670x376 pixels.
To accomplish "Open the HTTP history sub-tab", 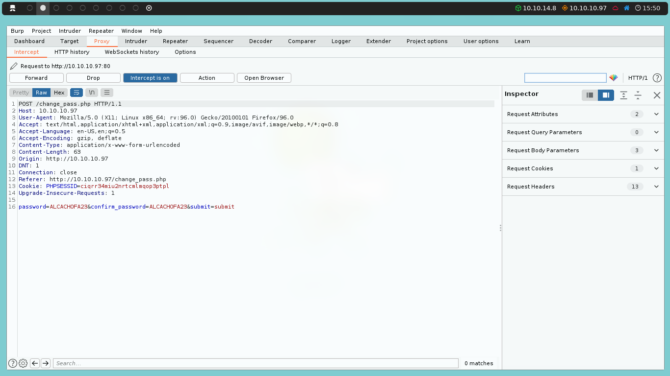I will [72, 52].
